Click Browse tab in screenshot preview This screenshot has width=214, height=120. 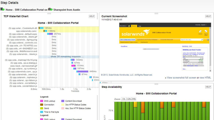tap(134, 26)
